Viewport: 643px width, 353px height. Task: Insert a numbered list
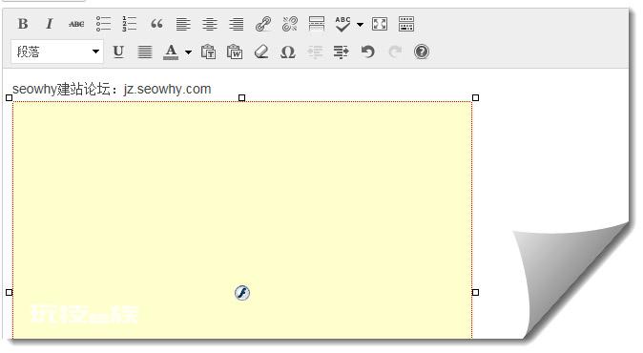(x=130, y=24)
